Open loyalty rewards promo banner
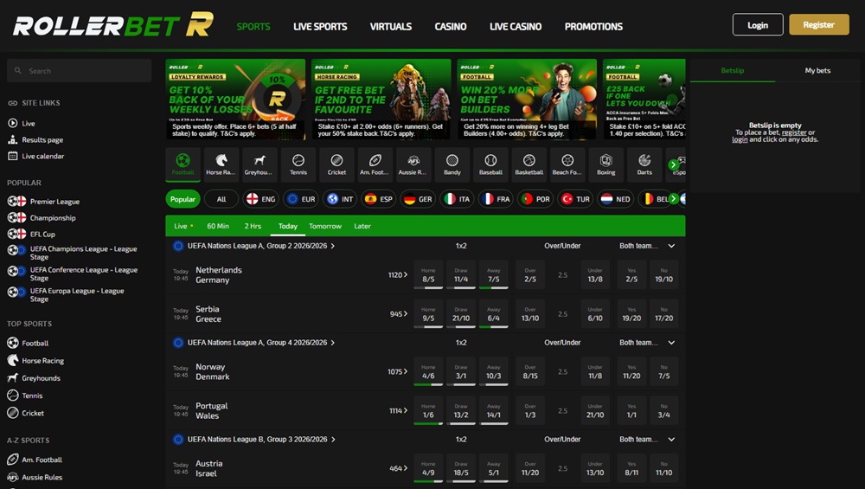 (x=235, y=99)
